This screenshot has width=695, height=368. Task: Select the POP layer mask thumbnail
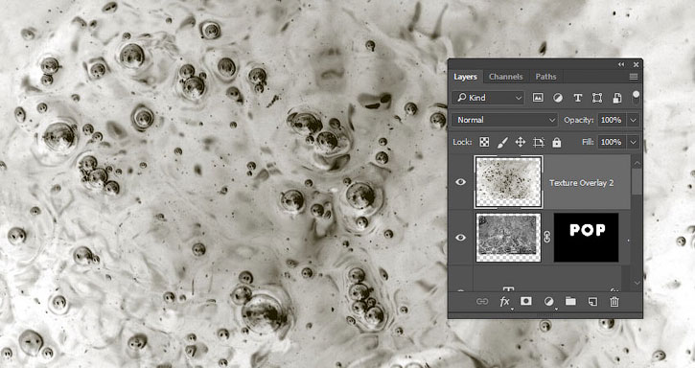(x=586, y=238)
